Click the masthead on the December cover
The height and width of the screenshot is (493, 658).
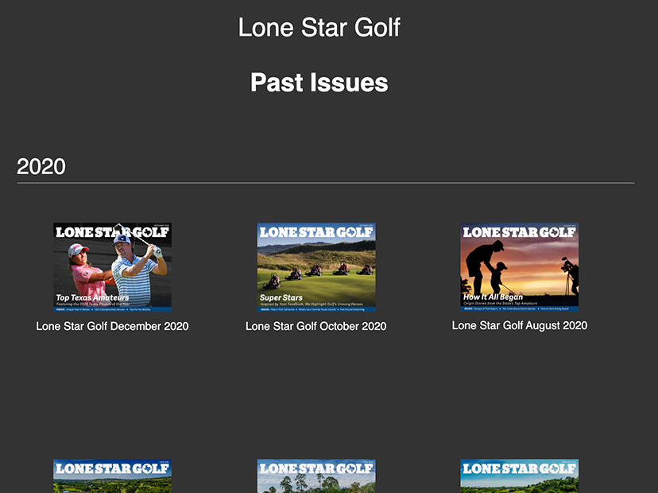point(112,232)
